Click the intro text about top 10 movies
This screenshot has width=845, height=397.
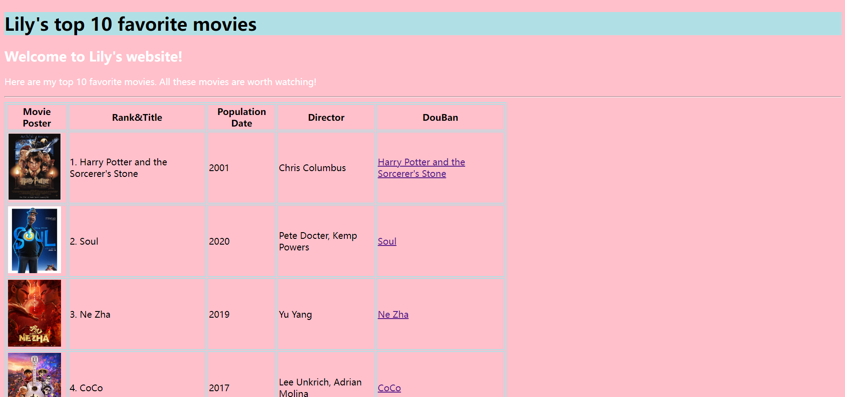(160, 82)
